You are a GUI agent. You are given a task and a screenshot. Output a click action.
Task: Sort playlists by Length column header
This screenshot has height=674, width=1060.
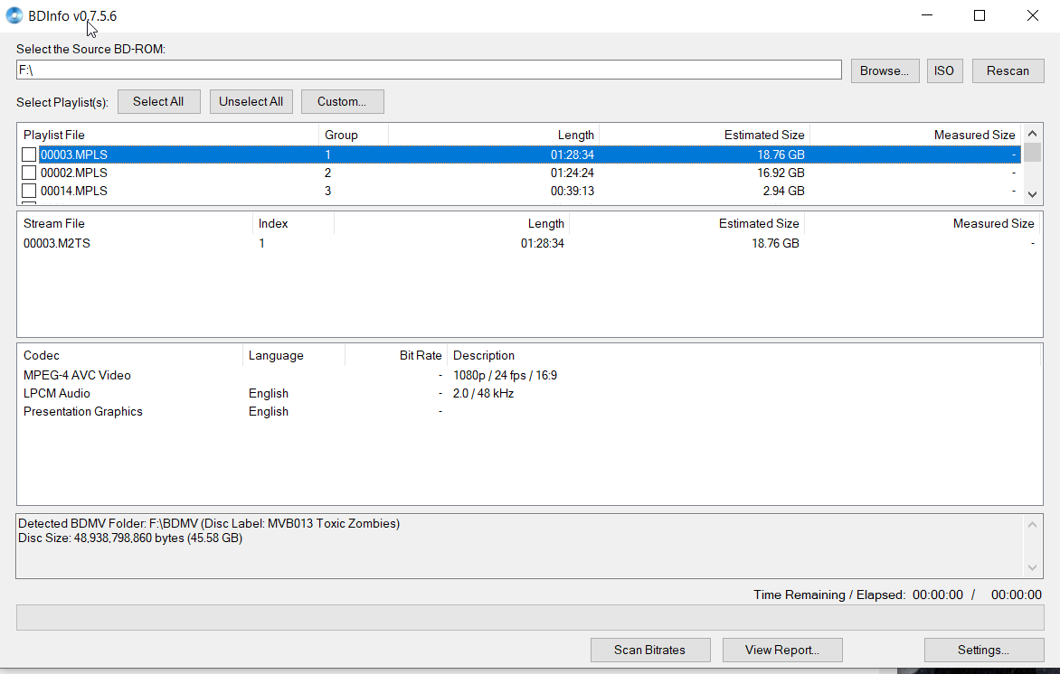click(494, 135)
